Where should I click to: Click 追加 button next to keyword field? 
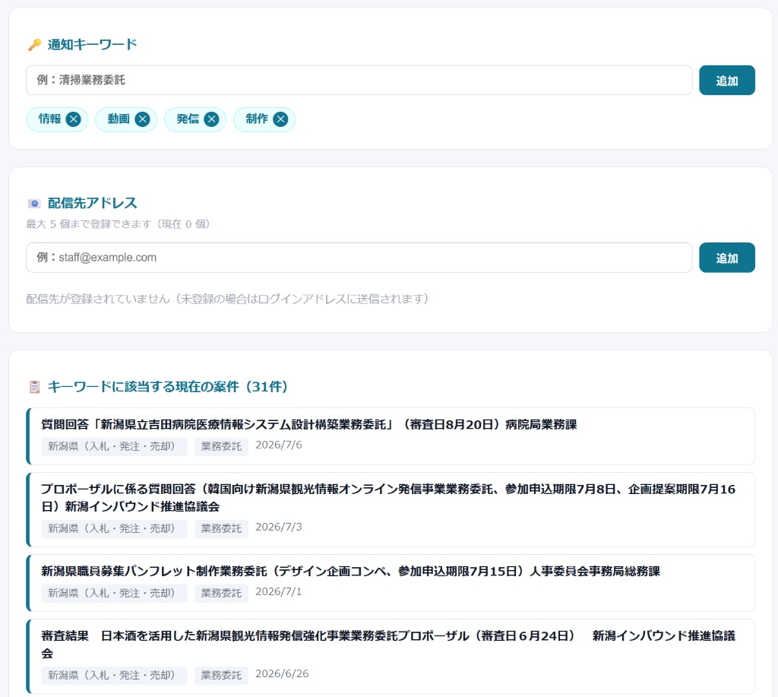click(x=727, y=80)
